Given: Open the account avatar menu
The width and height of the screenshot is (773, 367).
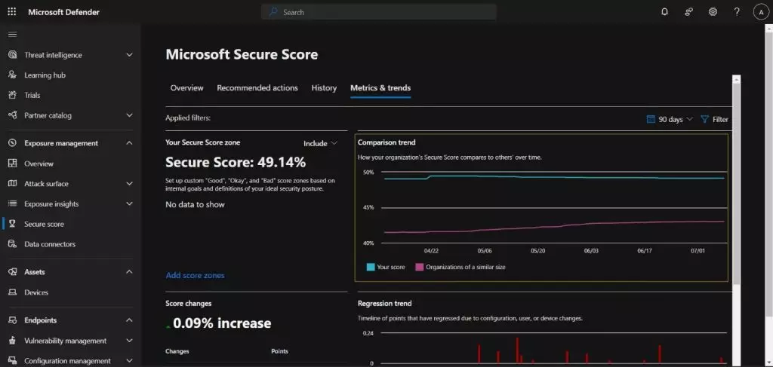Looking at the screenshot, I should tap(760, 12).
